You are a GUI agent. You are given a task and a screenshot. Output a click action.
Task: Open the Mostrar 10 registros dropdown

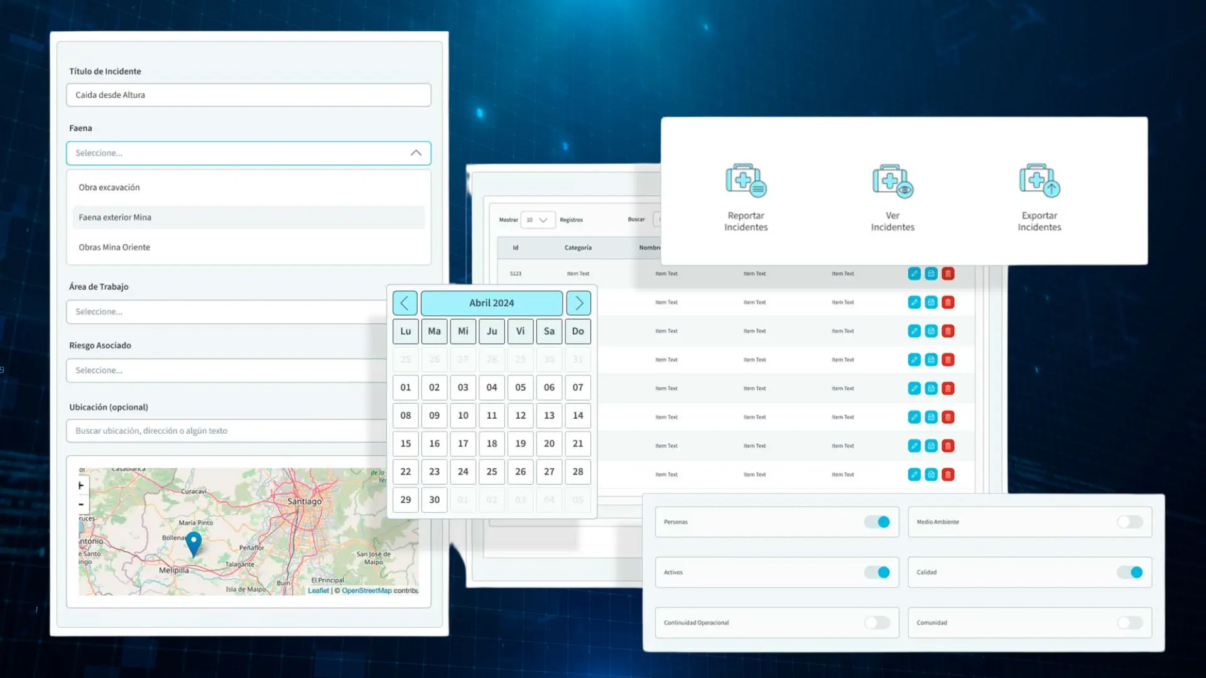(x=538, y=220)
